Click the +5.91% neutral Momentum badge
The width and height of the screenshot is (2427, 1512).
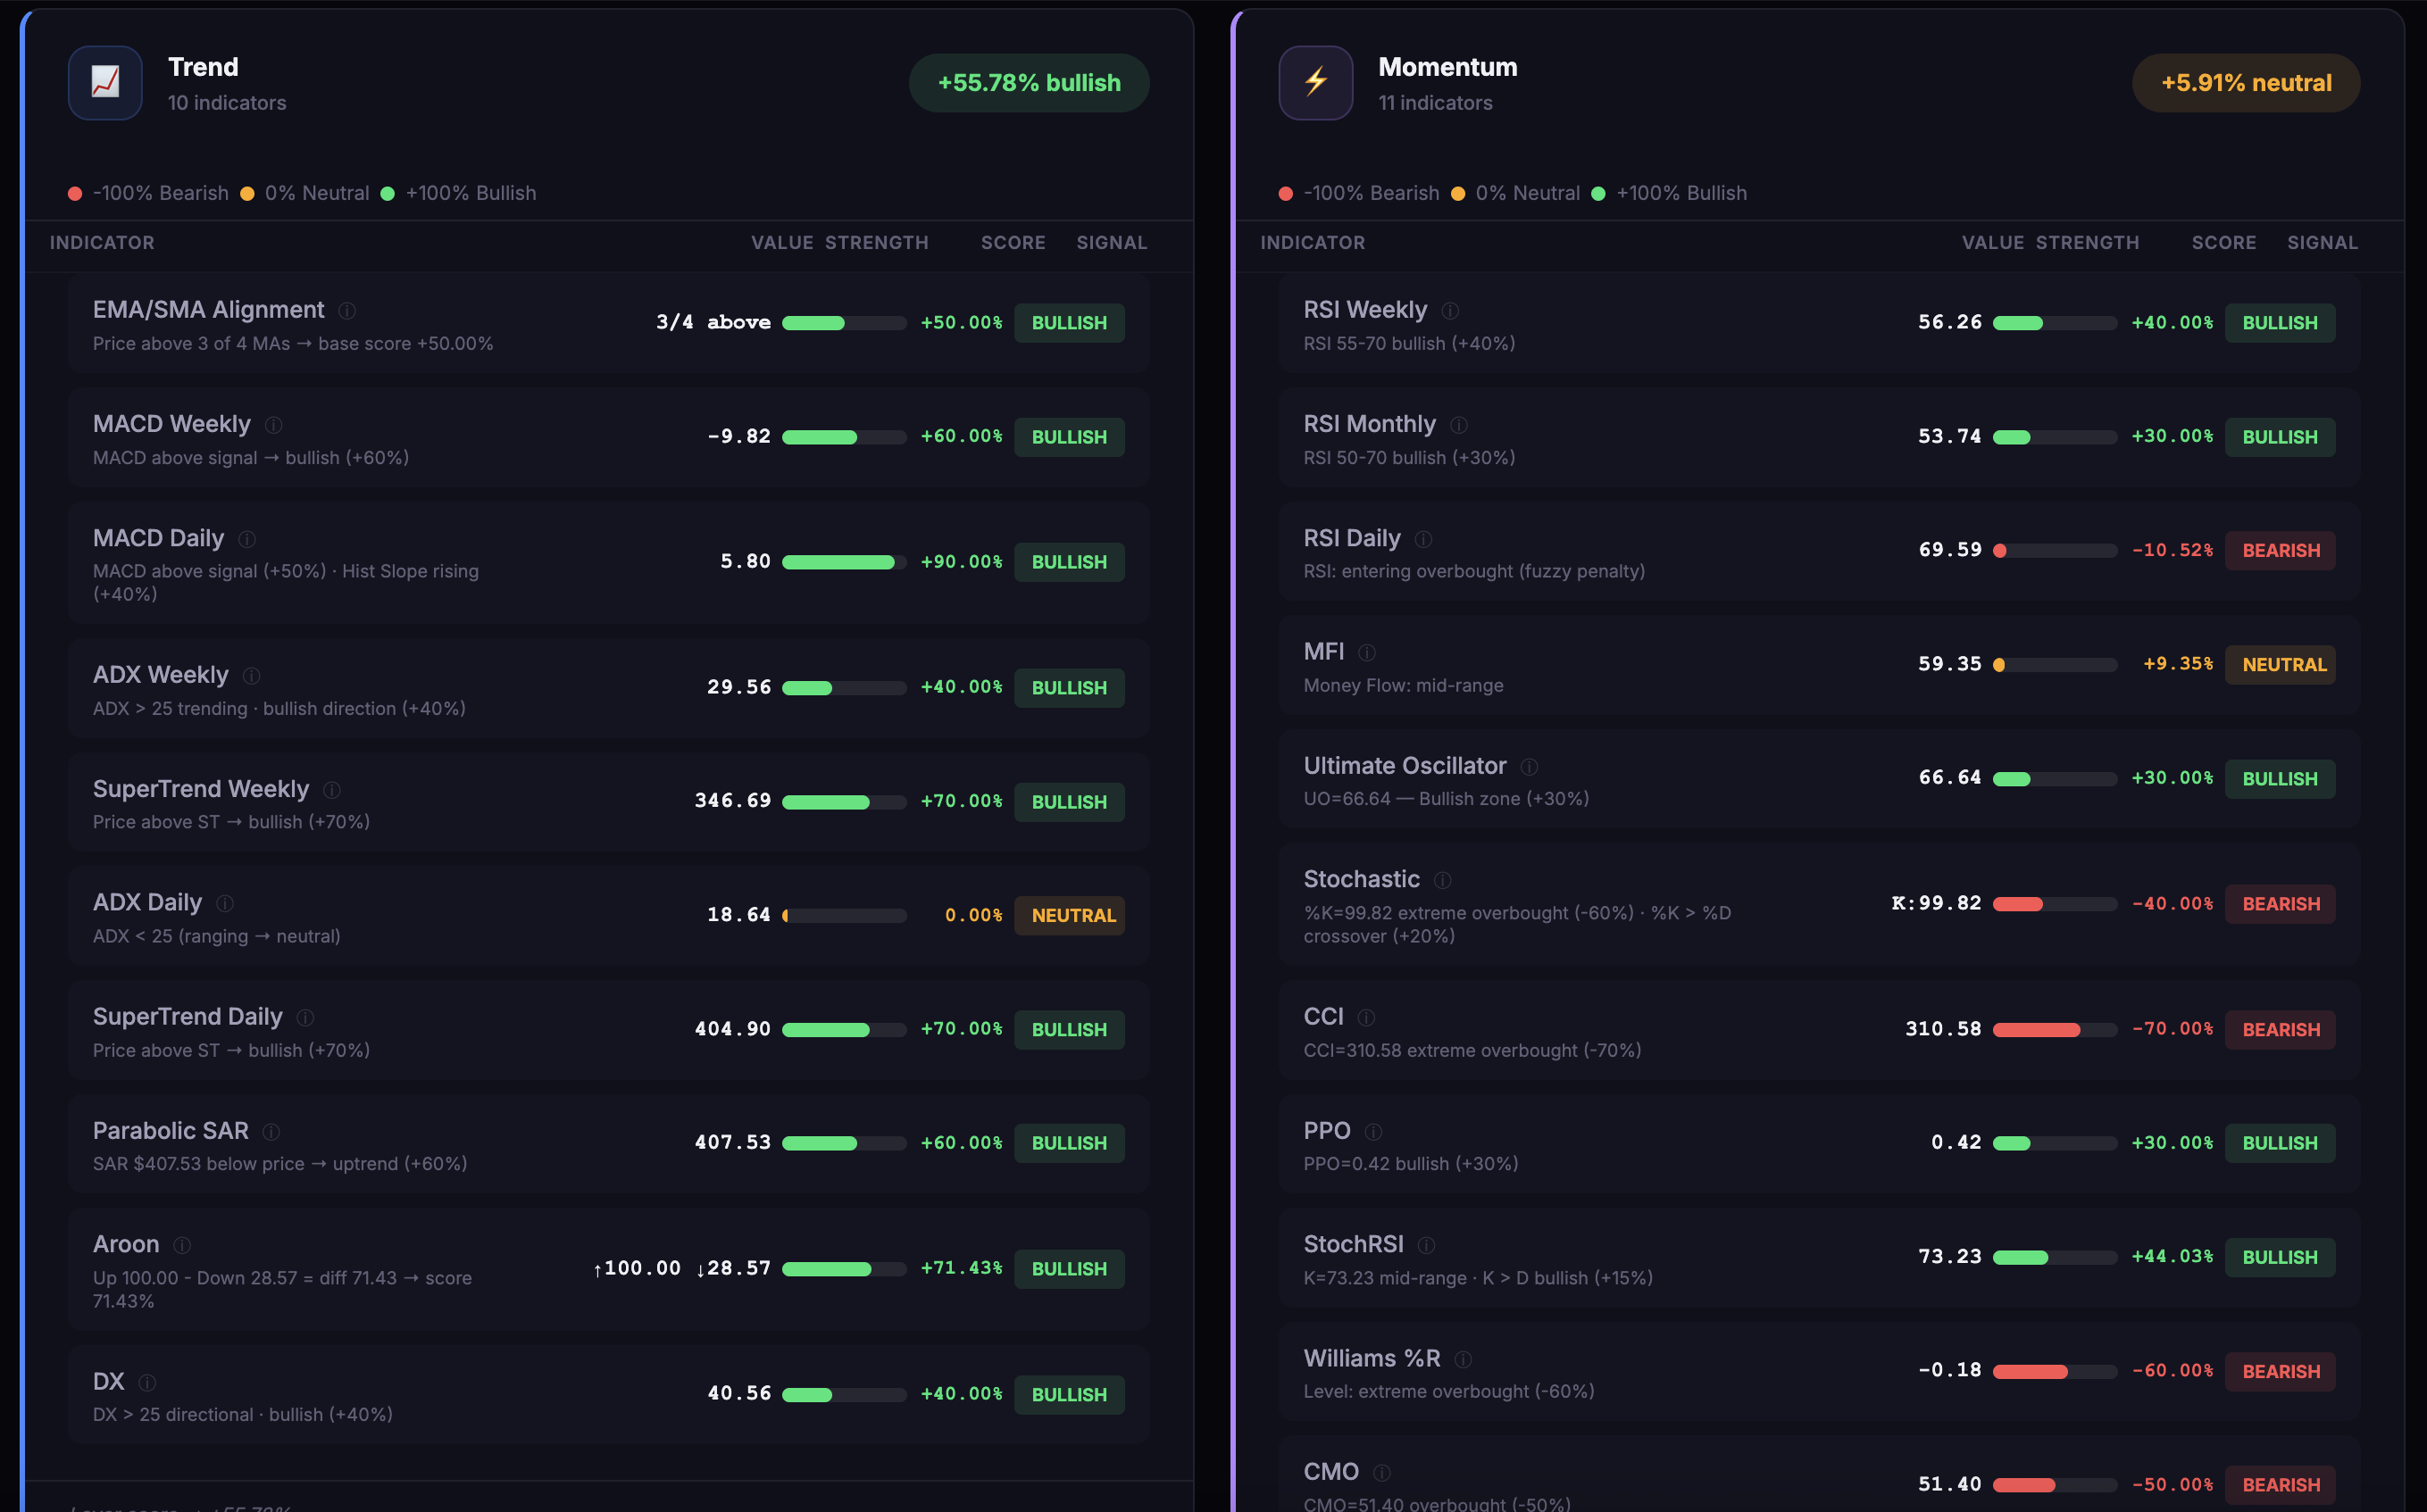[2246, 83]
